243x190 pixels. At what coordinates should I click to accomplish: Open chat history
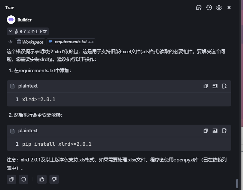tap(209, 7)
